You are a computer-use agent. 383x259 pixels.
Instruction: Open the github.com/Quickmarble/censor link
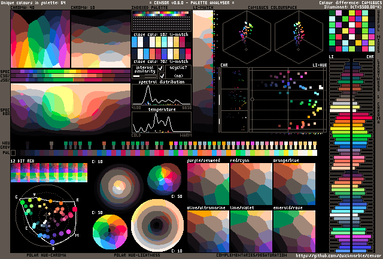tap(338, 256)
